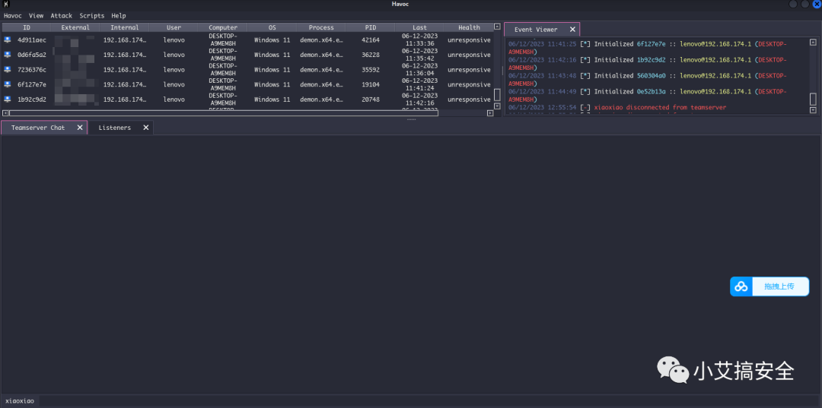Image resolution: width=822 pixels, height=408 pixels.
Task: Click the cloud upload widget icon
Action: [x=741, y=286]
